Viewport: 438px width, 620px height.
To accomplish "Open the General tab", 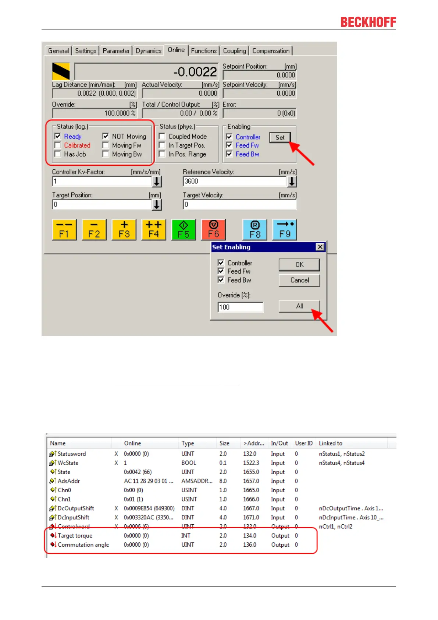I will 58,51.
